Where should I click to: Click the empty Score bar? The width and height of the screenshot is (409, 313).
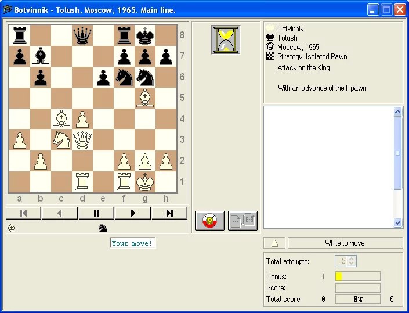tap(357, 288)
